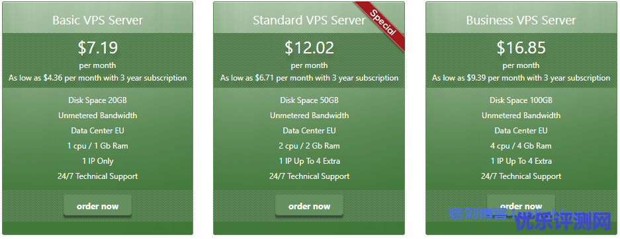Image resolution: width=620 pixels, height=239 pixels.
Task: Select the Business VPS Server heading
Action: pyautogui.click(x=521, y=20)
